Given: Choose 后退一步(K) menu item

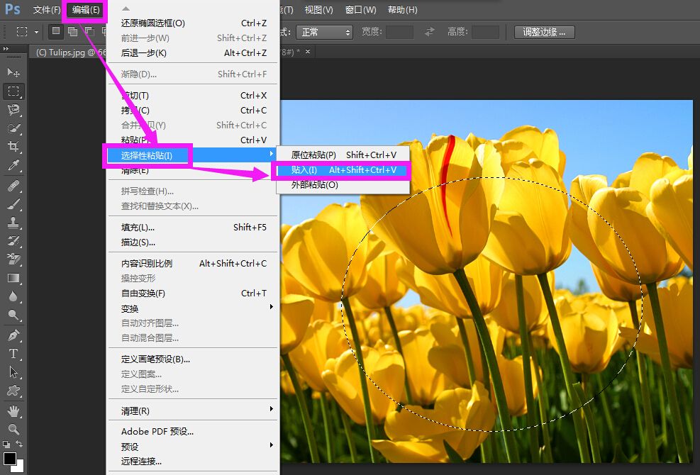Looking at the screenshot, I should click(194, 53).
